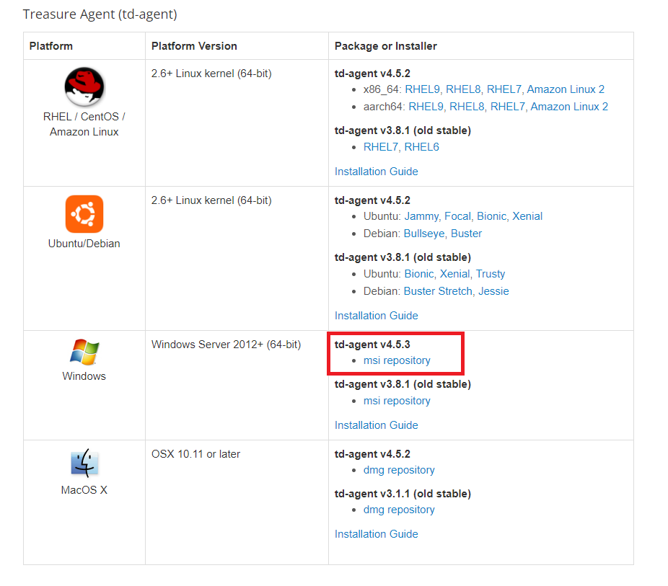Open v3.8.1 Ubuntu Bionic link
This screenshot has height=586, width=668.
coord(419,274)
